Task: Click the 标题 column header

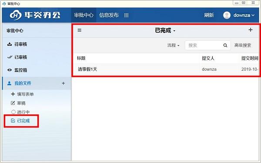Action: tap(81, 58)
